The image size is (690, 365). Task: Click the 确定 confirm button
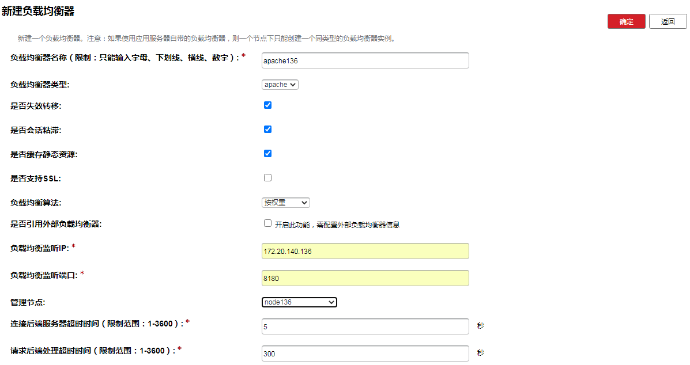626,22
